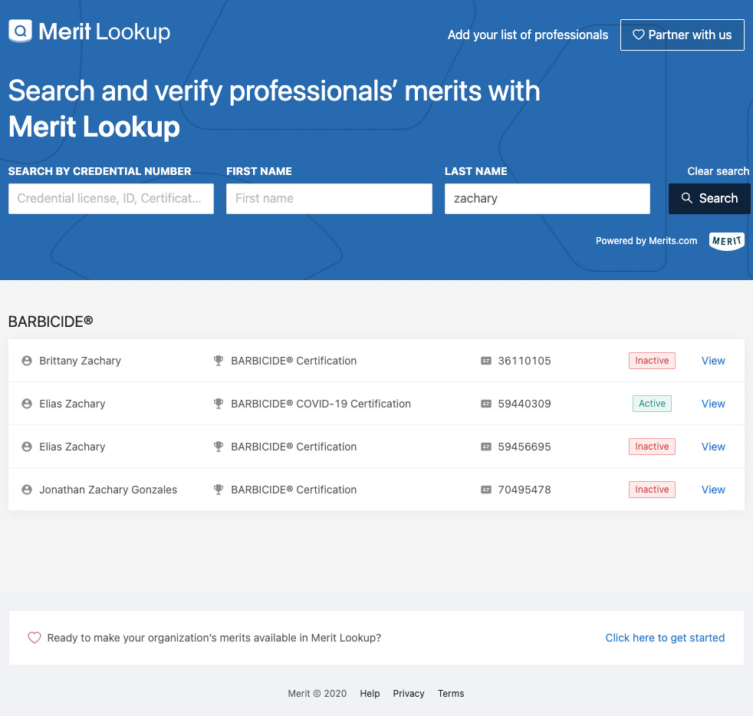Click Inactive badge for Brittany Zachary

pos(652,361)
